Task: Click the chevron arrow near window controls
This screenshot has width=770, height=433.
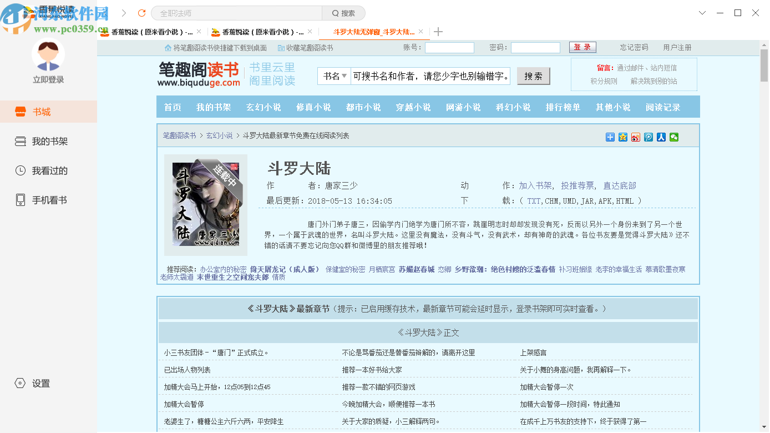Action: (702, 12)
